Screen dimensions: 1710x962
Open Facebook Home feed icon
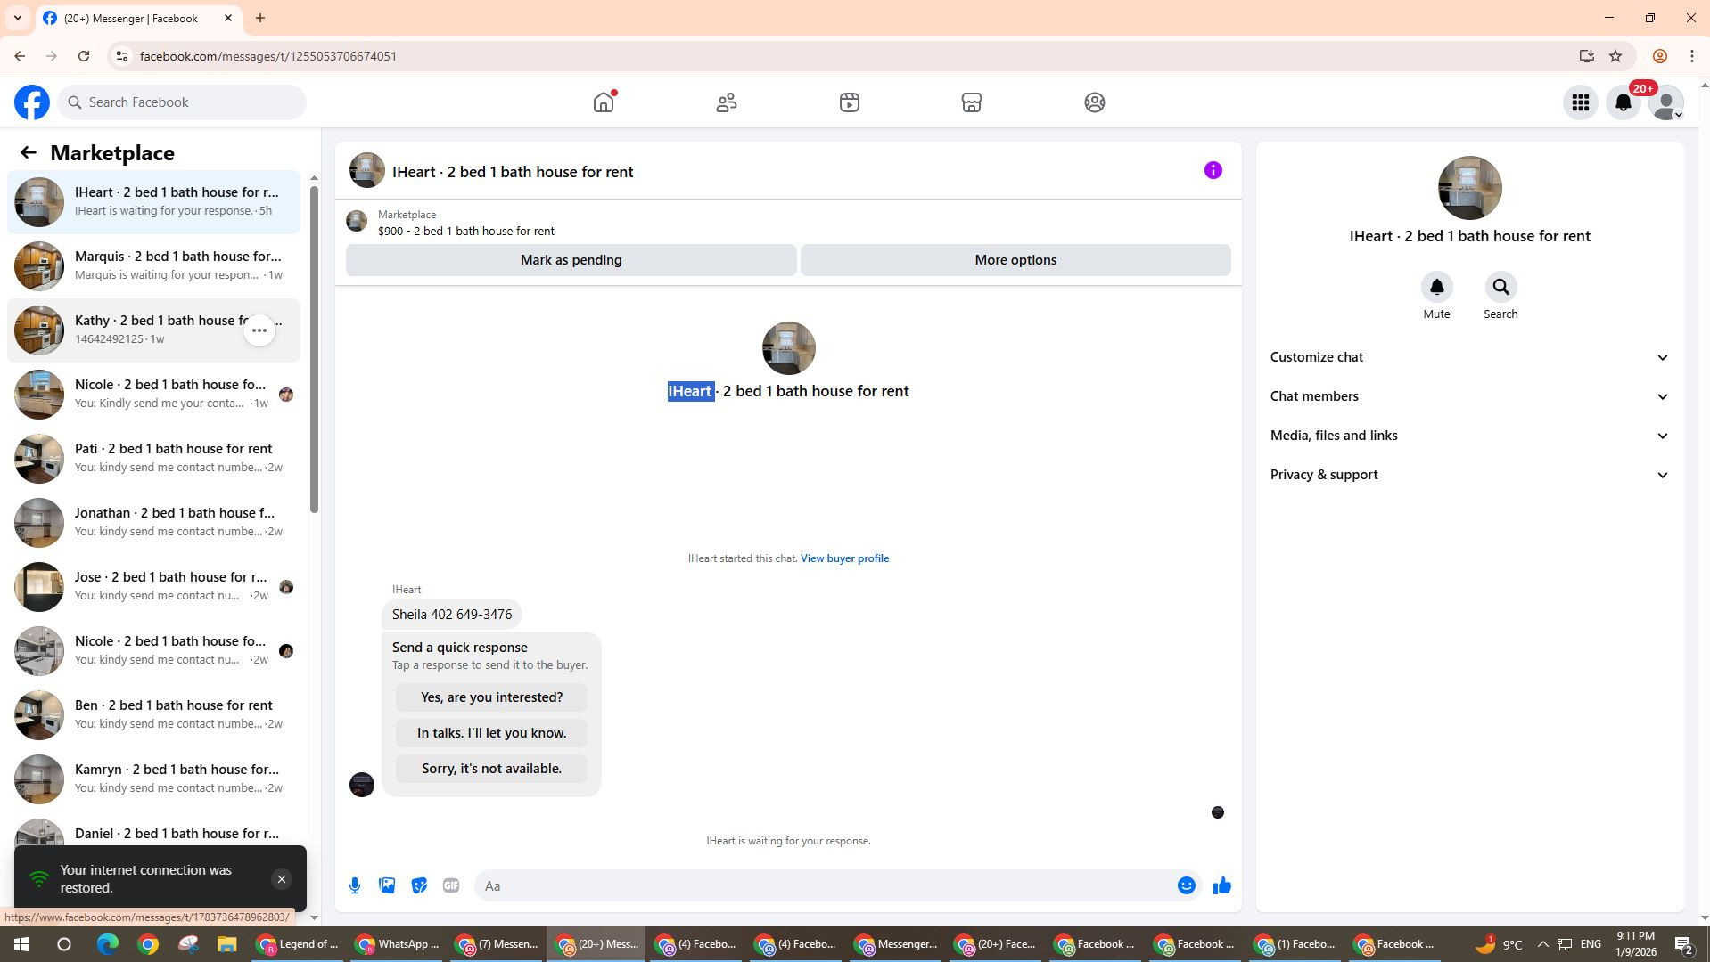point(604,102)
